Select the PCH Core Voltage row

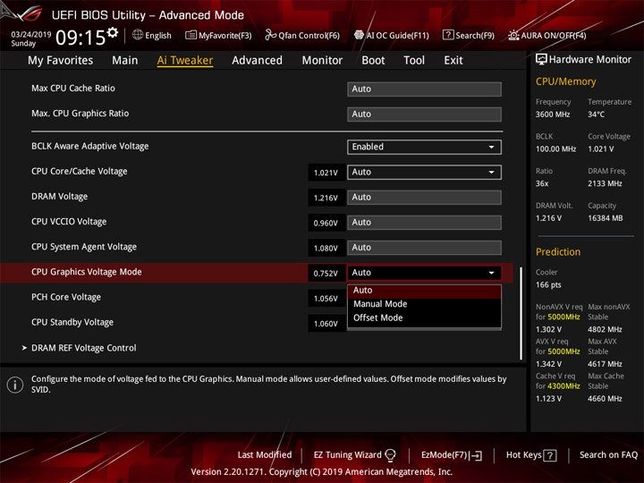click(65, 297)
